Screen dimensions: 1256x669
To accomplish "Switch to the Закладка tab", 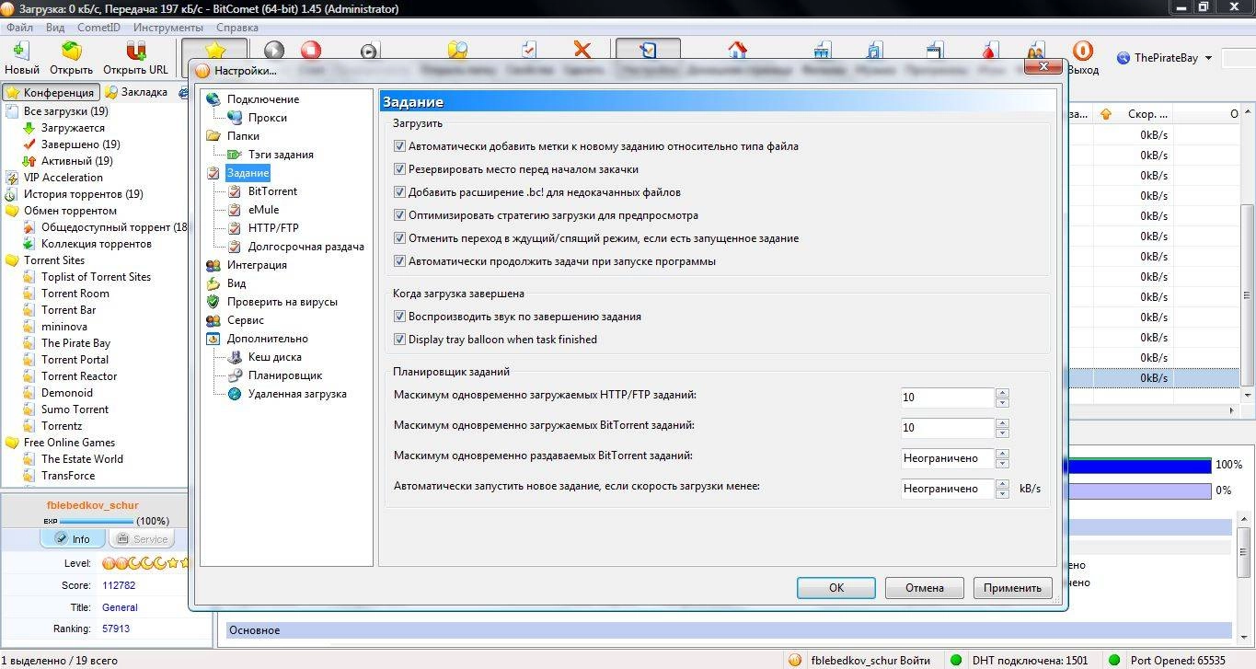I will (136, 92).
